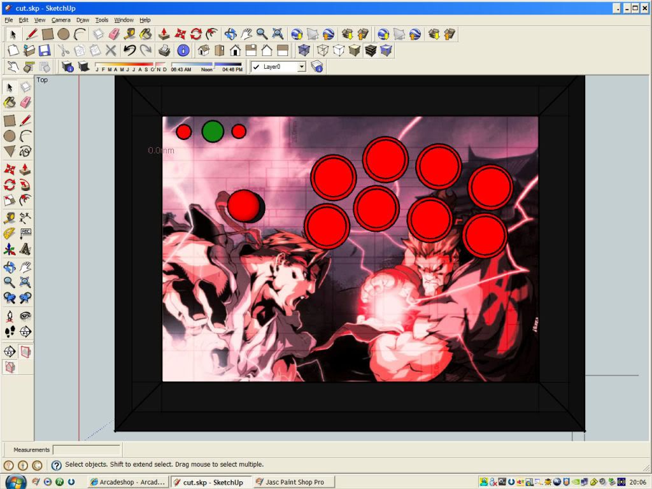This screenshot has height=489, width=652.
Task: Activate the Axes tool
Action: [x=10, y=250]
